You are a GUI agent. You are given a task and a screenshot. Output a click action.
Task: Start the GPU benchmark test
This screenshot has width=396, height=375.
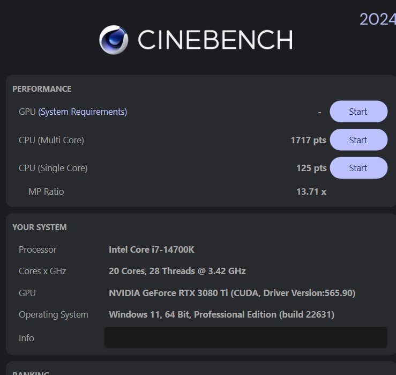(x=358, y=112)
